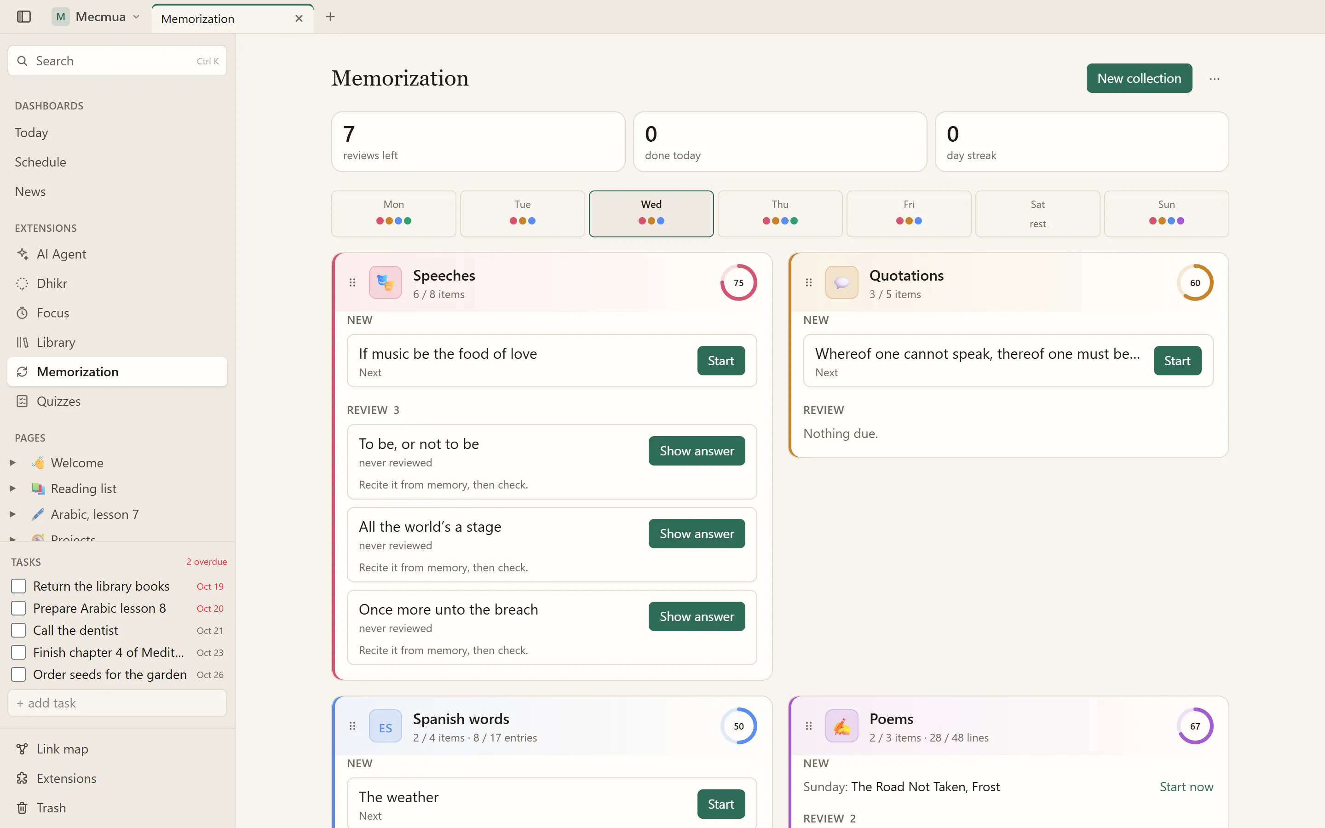Toggle the sidebar panel icon

[23, 17]
